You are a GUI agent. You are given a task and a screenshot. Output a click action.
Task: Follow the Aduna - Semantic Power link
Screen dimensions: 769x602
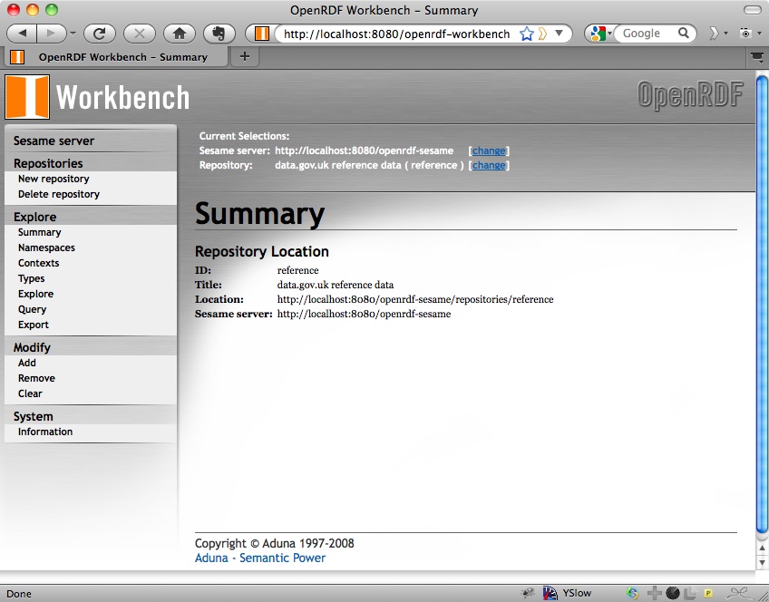(260, 558)
